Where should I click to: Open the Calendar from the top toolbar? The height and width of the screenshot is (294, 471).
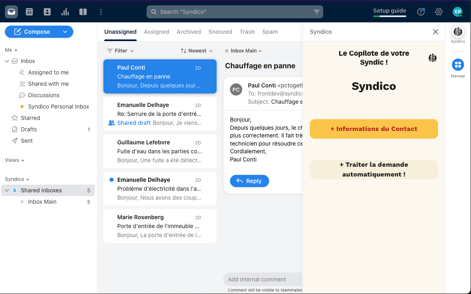(29, 11)
